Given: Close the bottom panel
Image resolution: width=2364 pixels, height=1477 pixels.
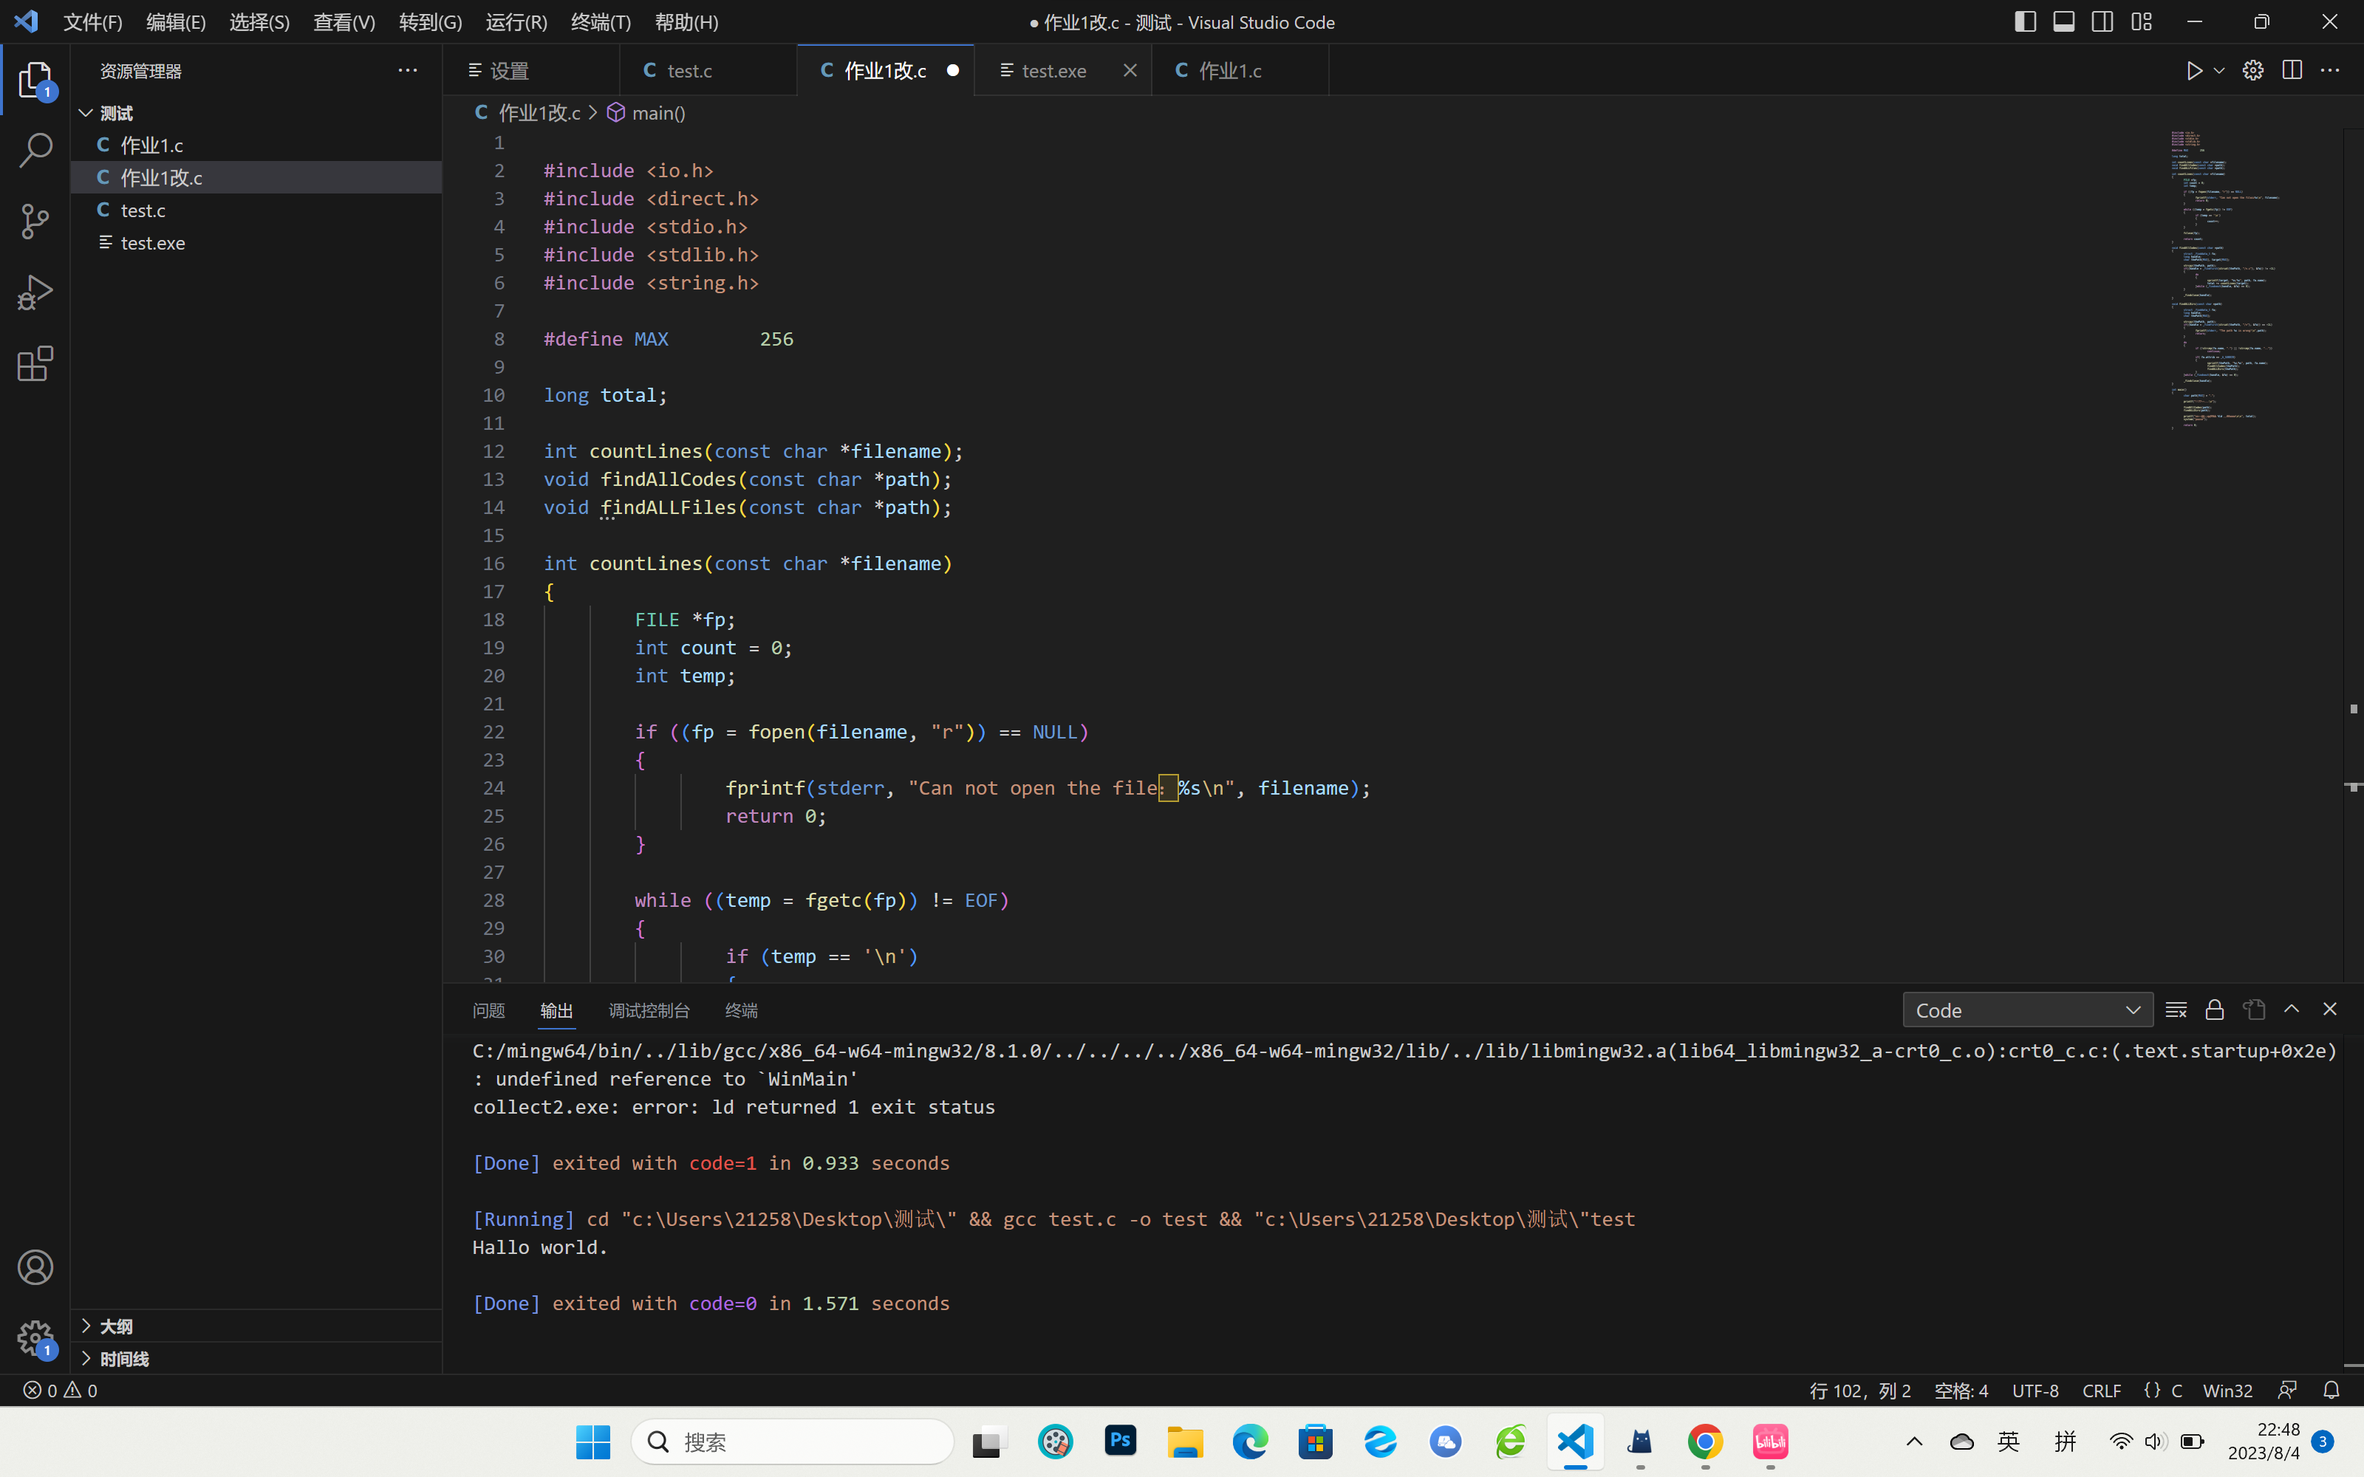Looking at the screenshot, I should [2330, 1009].
